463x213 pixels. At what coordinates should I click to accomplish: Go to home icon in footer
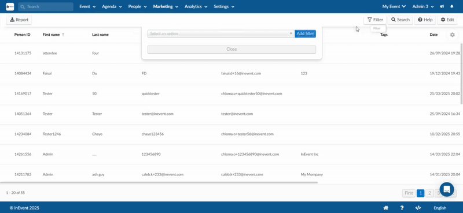point(386,208)
